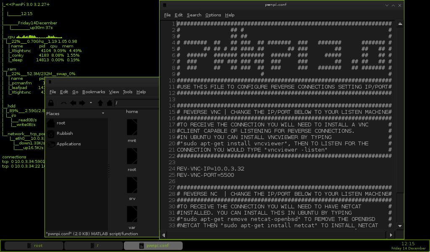Open the var folder thumbnail
This screenshot has width=430, height=252.
pyautogui.click(x=131, y=214)
